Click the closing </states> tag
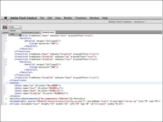163x122 pixels. [15, 96]
